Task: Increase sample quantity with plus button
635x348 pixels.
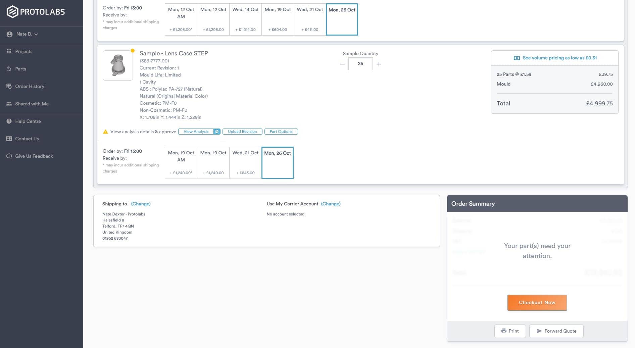Action: click(379, 64)
